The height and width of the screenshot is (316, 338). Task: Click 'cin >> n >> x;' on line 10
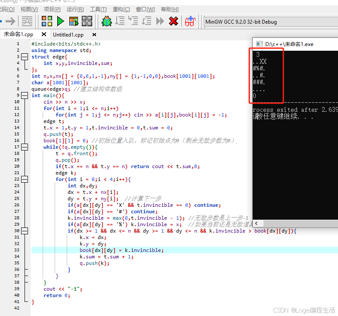[x=64, y=102]
